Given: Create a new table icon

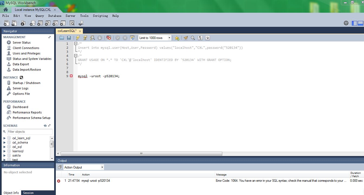Looking at the screenshot, I should [40, 23].
